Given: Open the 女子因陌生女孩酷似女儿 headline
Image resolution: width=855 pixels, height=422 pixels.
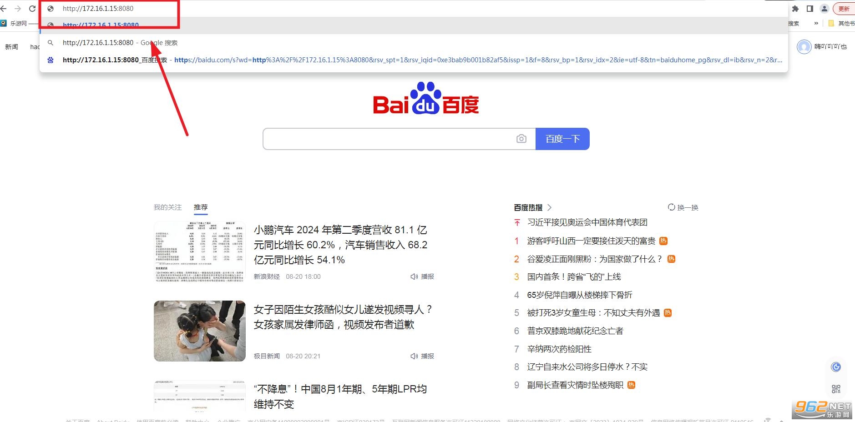Looking at the screenshot, I should click(x=343, y=317).
